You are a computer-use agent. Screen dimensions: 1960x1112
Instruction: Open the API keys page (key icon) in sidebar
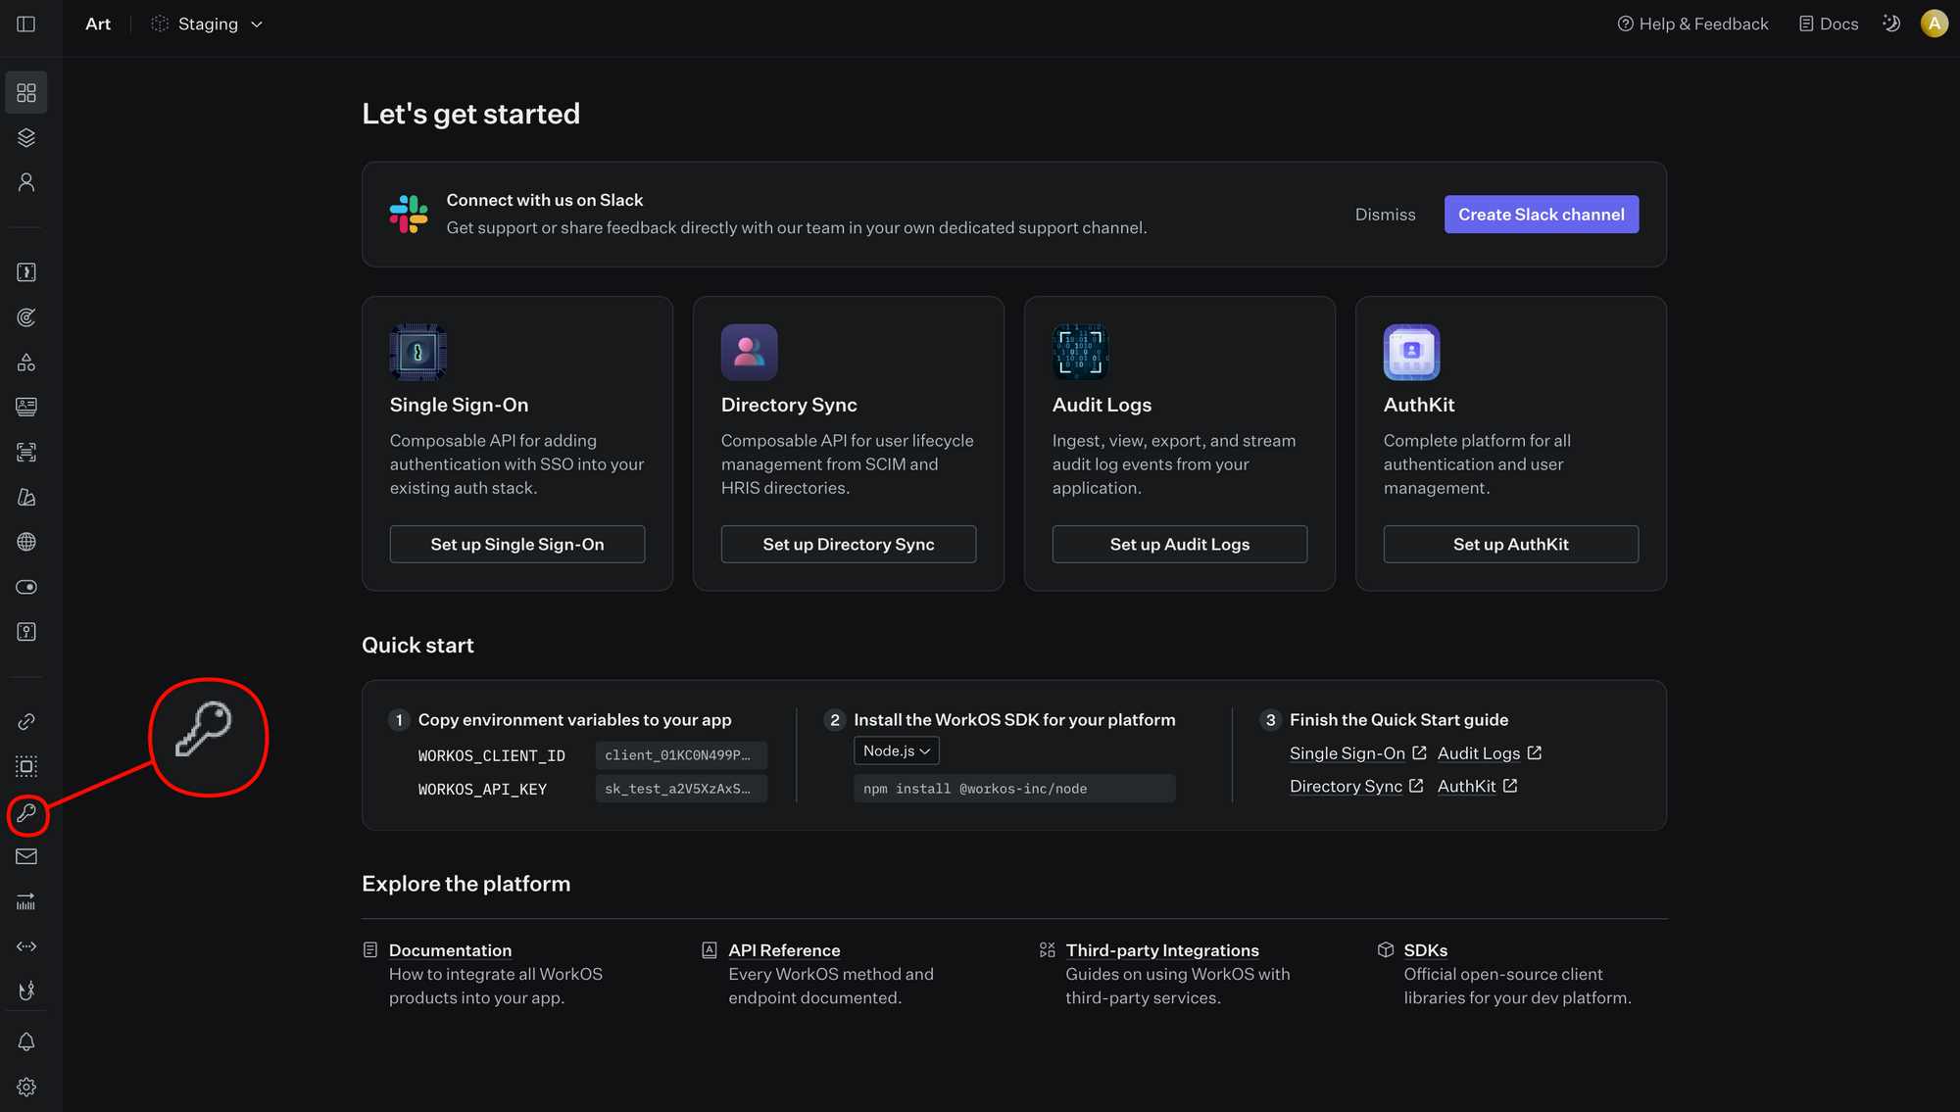[x=26, y=813]
